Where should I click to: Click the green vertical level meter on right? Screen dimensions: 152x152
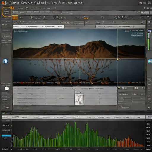pos(148,41)
